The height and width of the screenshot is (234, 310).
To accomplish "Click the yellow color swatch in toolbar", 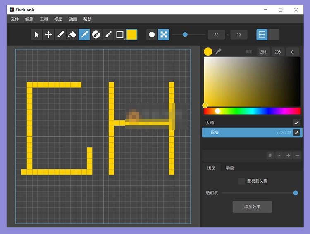I will pyautogui.click(x=131, y=35).
